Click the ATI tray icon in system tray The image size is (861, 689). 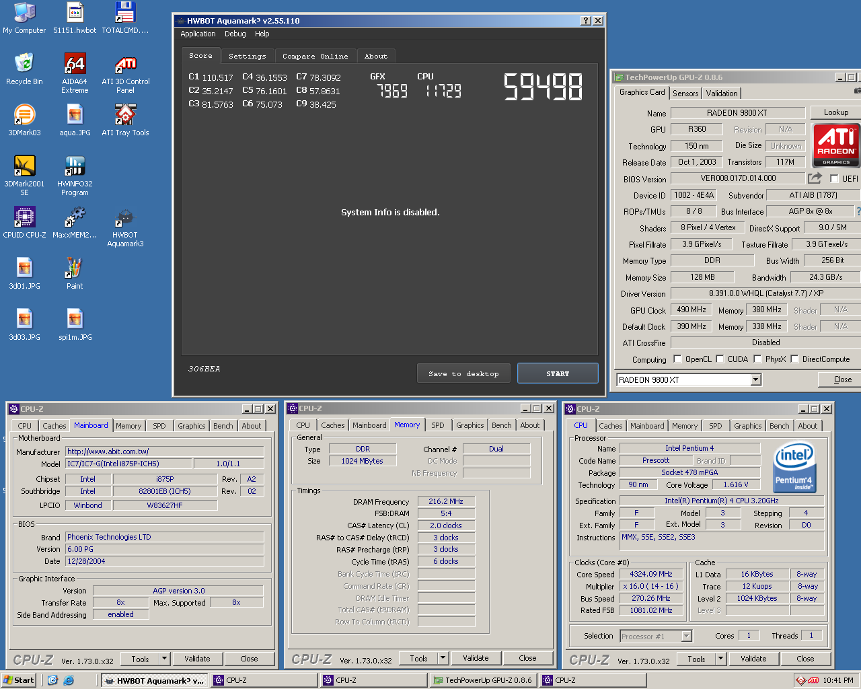(x=813, y=680)
